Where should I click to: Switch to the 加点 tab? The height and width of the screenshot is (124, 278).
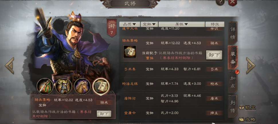[x=233, y=82]
